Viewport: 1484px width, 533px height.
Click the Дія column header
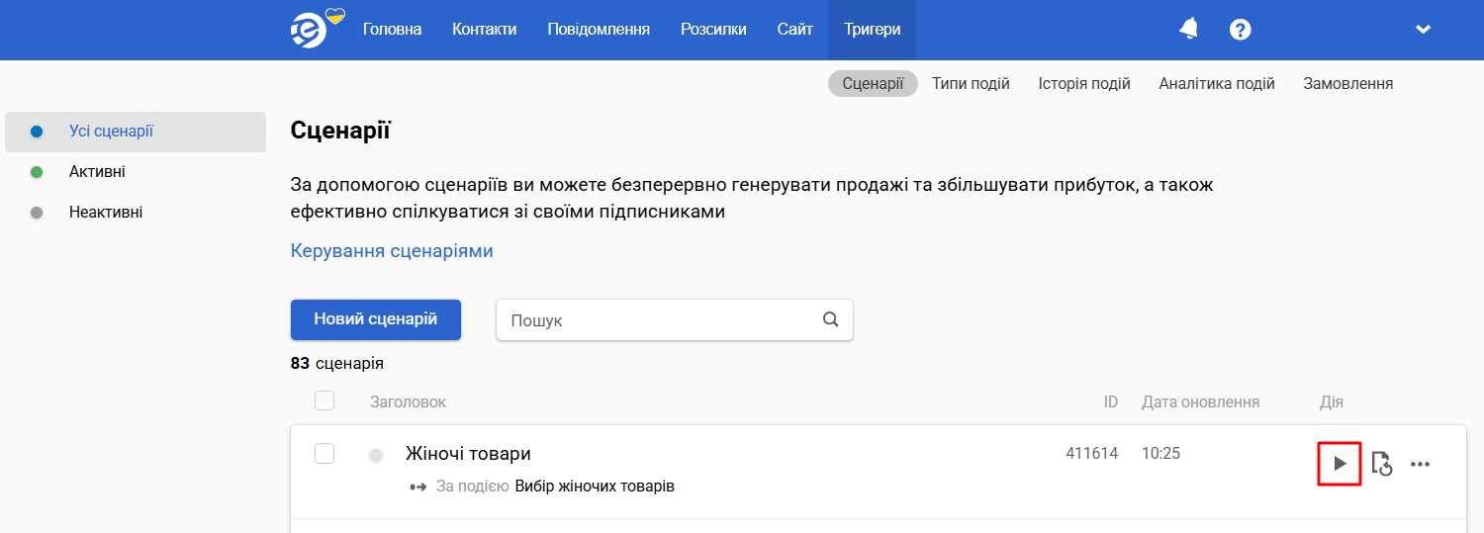[1332, 402]
